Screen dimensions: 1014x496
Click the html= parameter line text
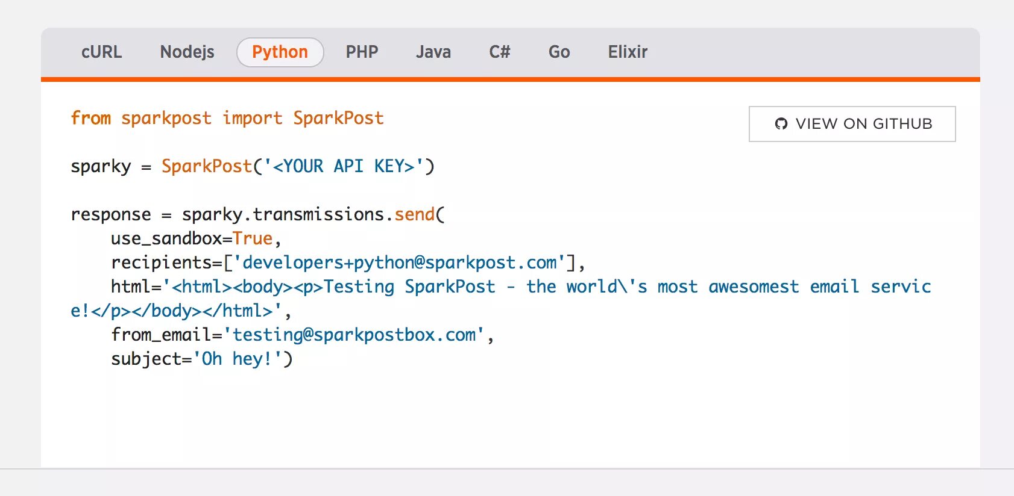[x=521, y=287]
